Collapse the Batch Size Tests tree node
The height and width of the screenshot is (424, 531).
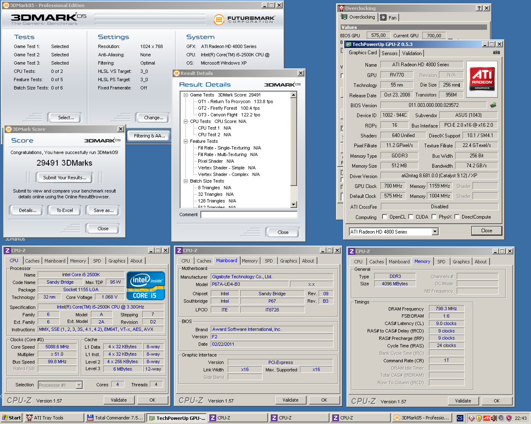tap(185, 181)
